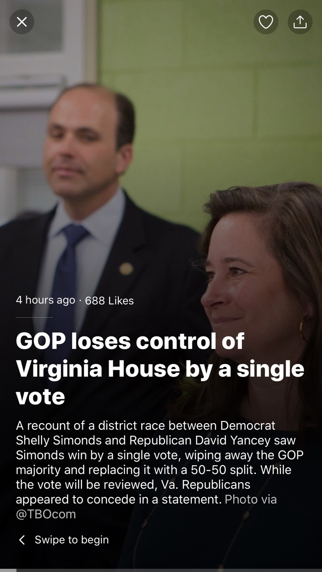This screenshot has width=322, height=572.
Task: Tap the 'Photo via' credit text
Action: (250, 499)
